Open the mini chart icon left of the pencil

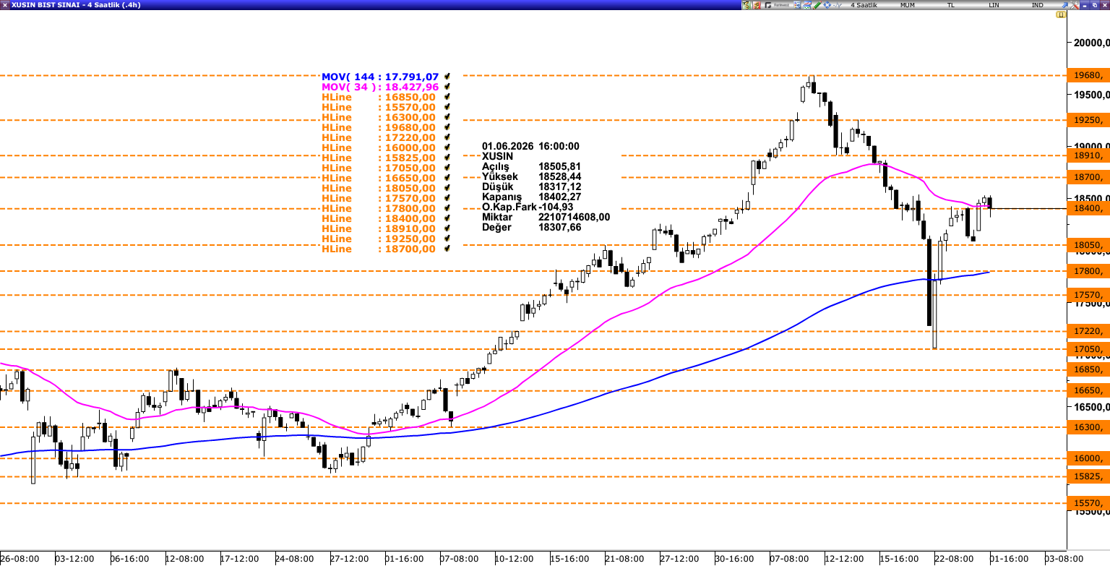click(807, 5)
